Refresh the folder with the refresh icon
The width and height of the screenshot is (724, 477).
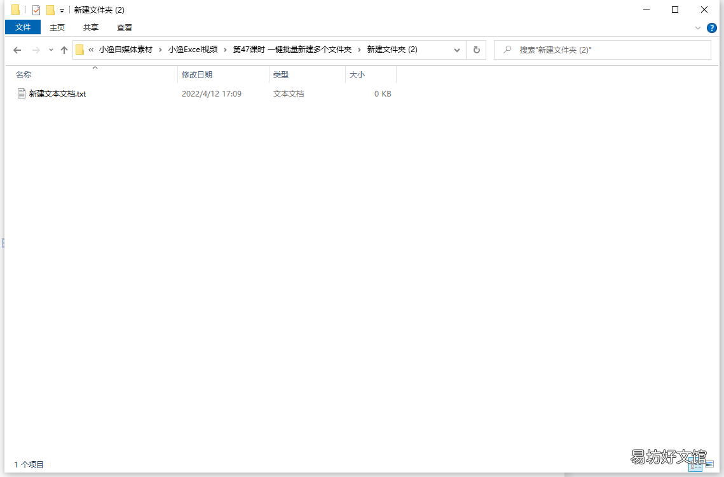(x=477, y=50)
